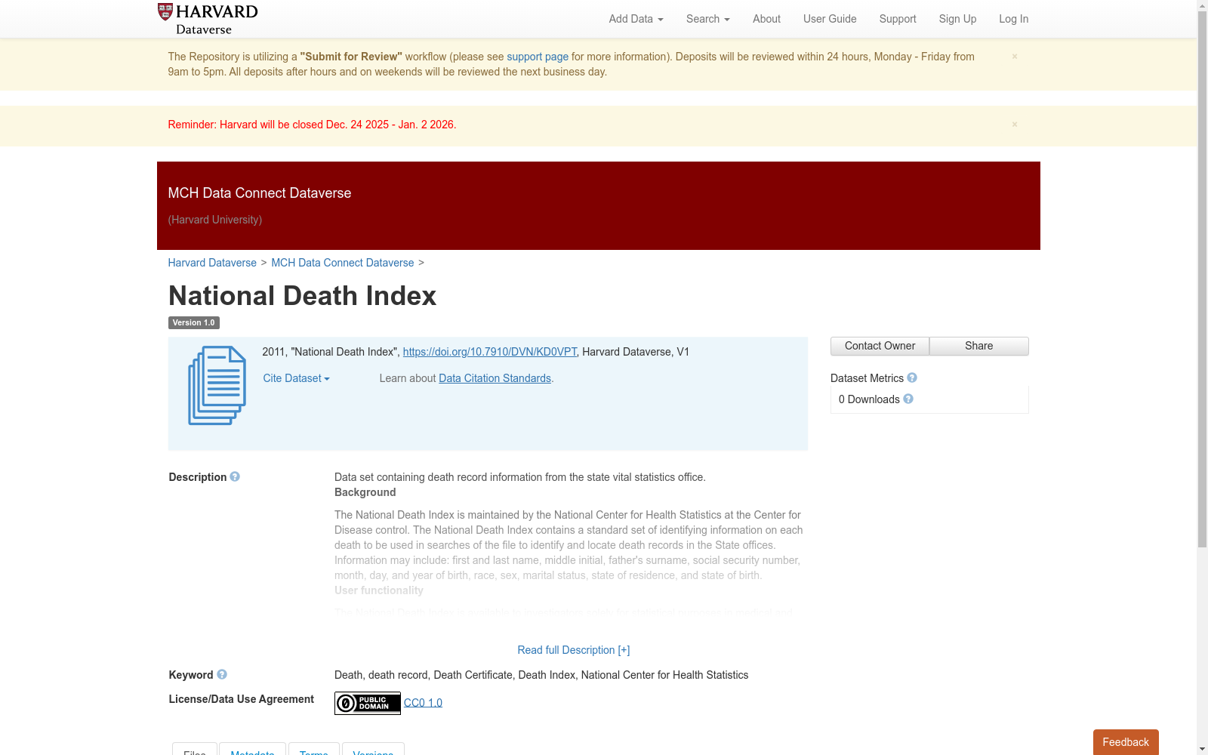Click the page vertical scrollbar thumb

click(x=1202, y=279)
